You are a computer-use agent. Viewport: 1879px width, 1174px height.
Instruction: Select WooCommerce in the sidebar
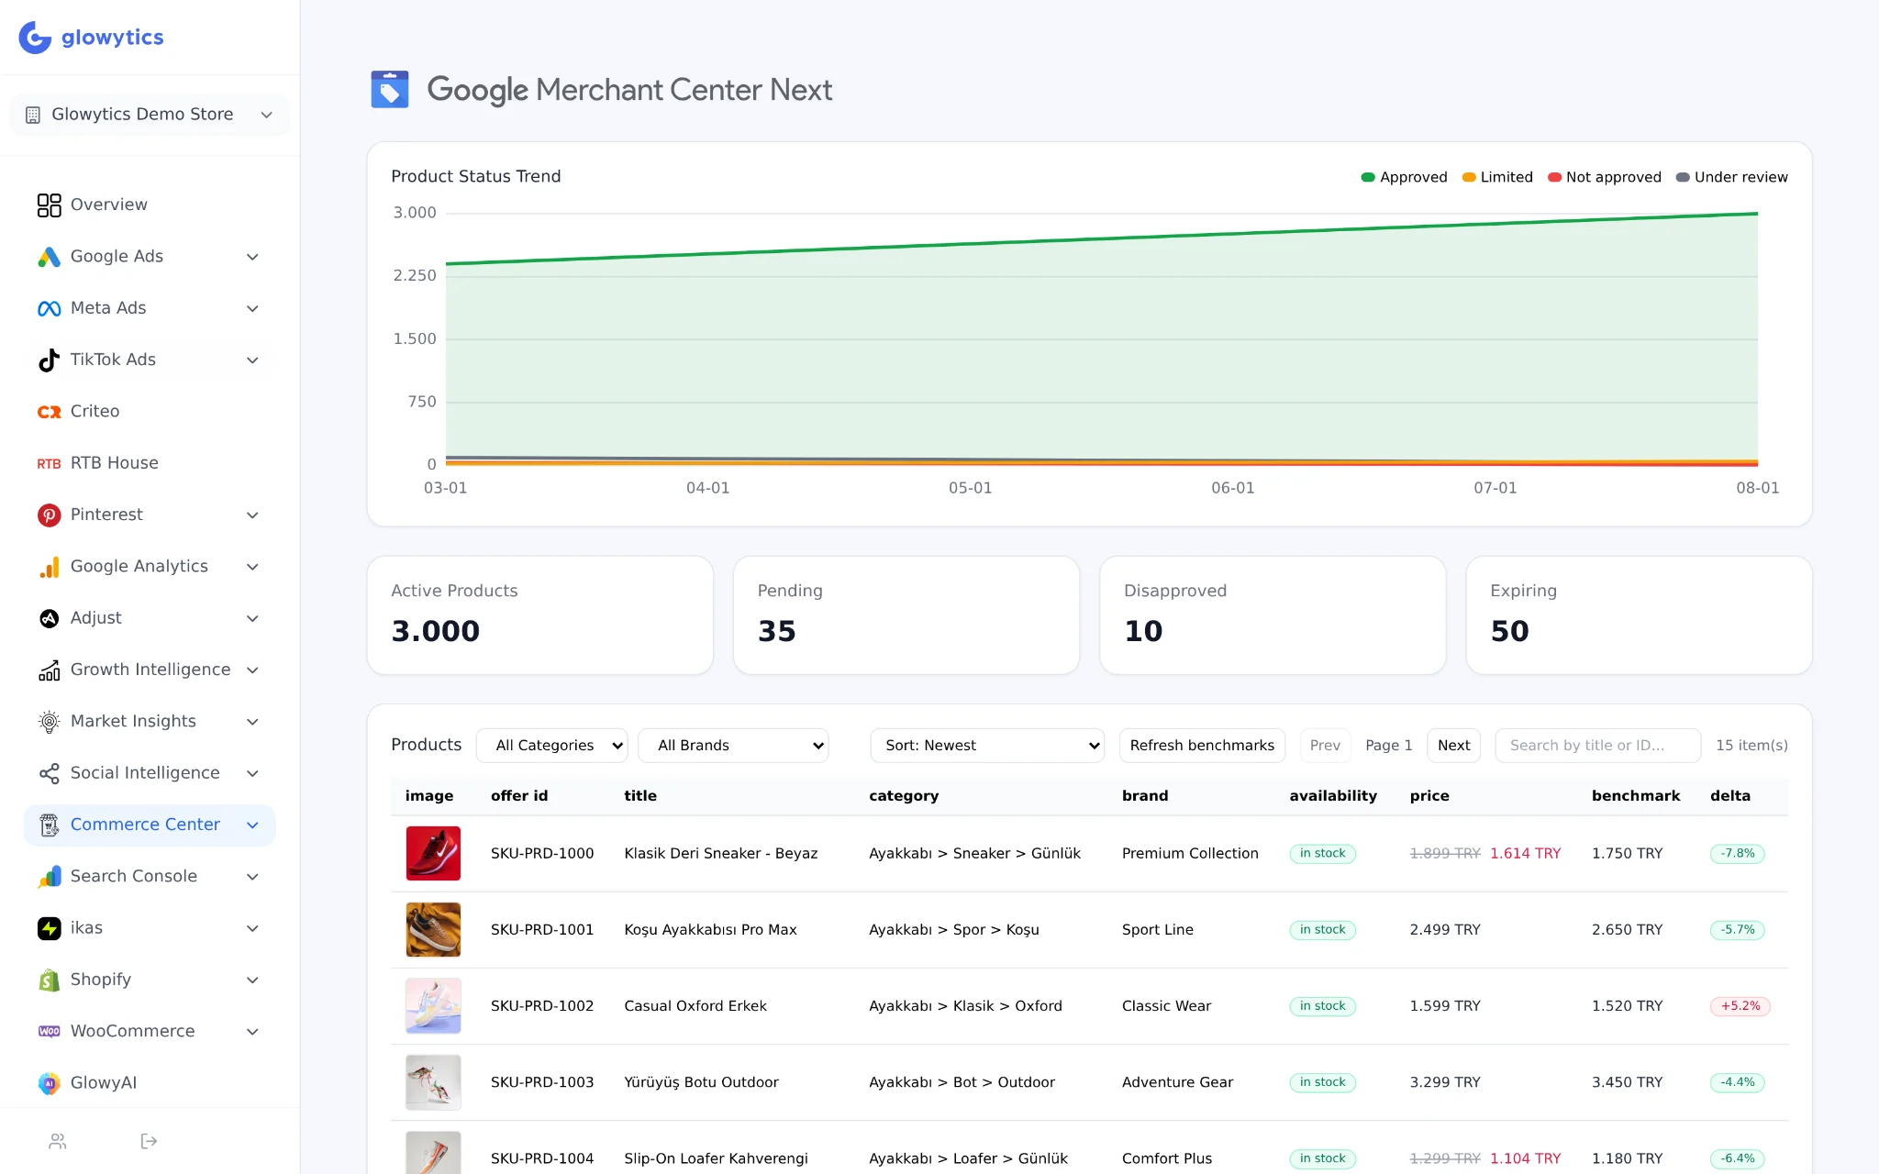(150, 1032)
